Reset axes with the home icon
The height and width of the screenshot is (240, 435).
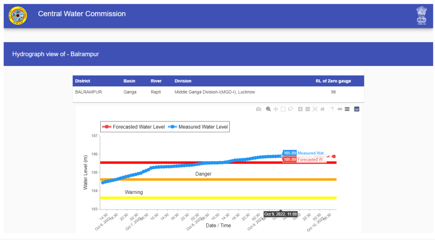[x=322, y=109]
